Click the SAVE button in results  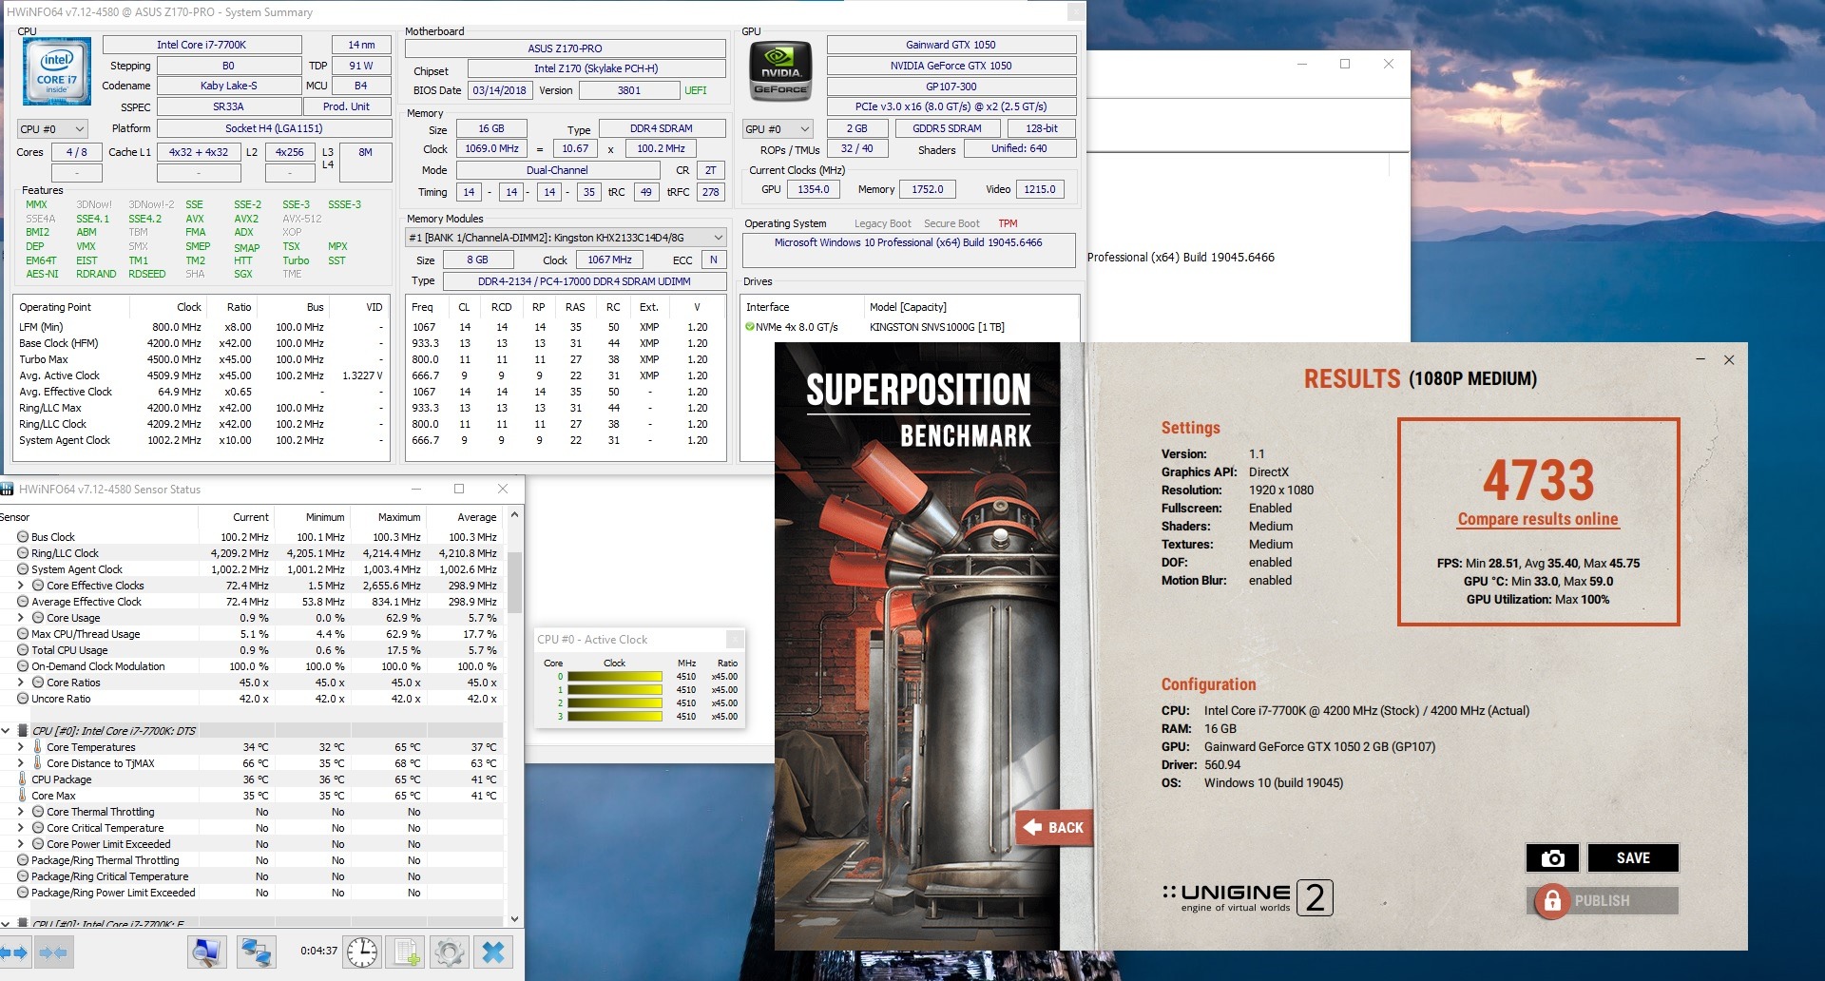[1633, 857]
